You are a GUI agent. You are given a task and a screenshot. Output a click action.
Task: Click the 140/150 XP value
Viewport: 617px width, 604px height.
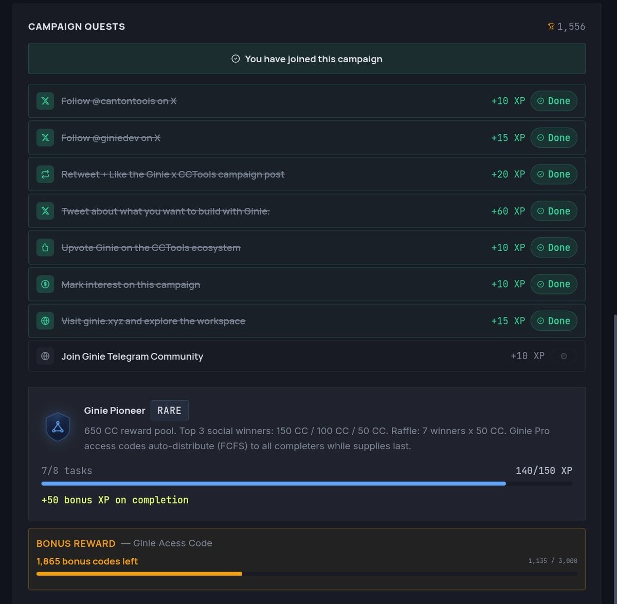544,470
